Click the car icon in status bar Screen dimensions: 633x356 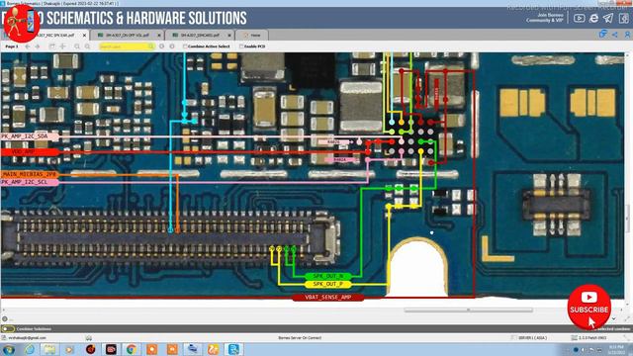(88, 338)
